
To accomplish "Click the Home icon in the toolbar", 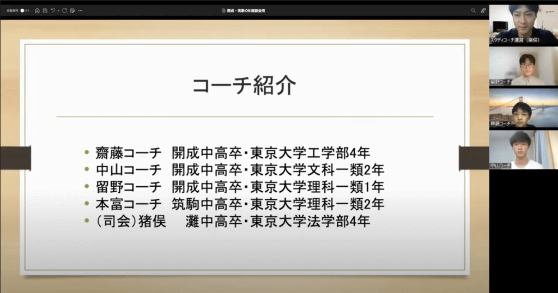I will [37, 10].
